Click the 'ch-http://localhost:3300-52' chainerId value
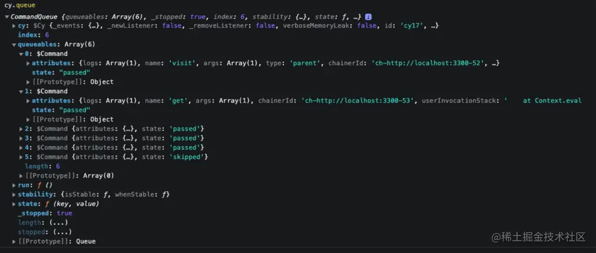Viewport: 596px width, 253px height. pos(429,63)
